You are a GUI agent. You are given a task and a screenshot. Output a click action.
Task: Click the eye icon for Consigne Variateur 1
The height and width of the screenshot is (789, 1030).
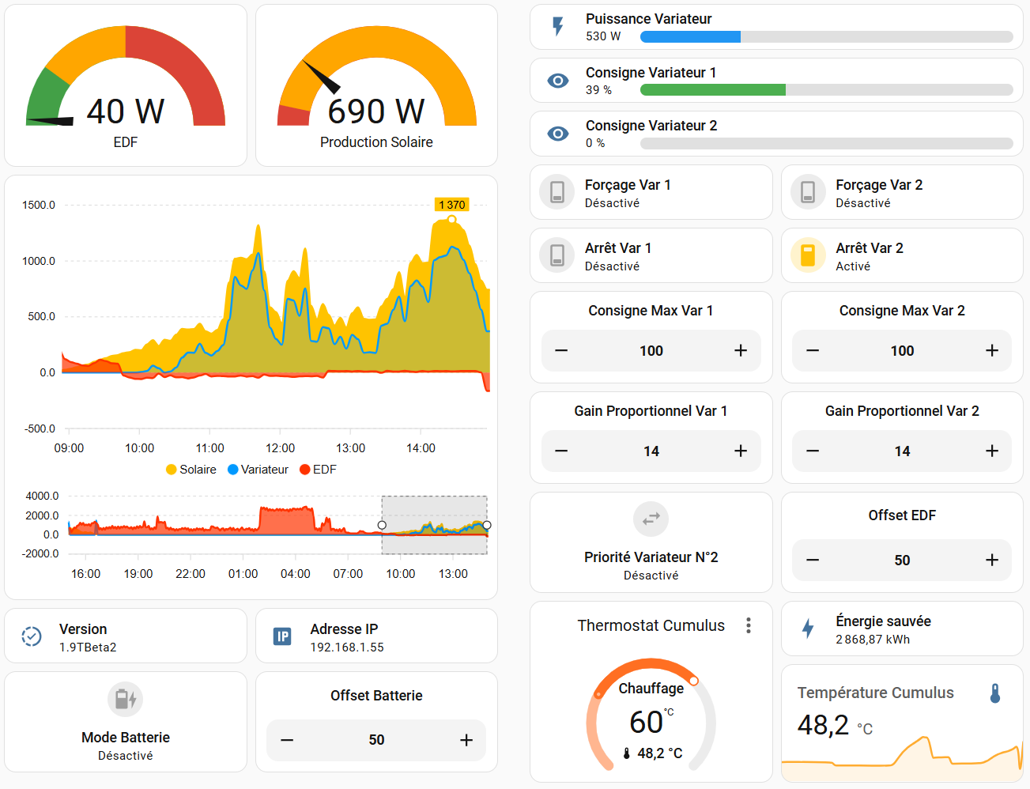point(558,81)
